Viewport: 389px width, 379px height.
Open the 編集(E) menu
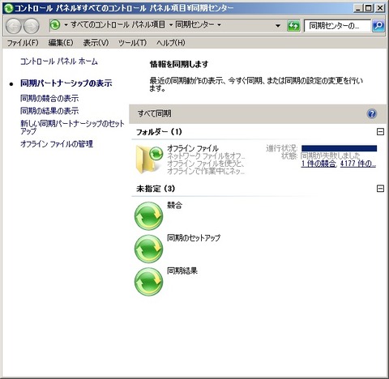tap(61, 43)
